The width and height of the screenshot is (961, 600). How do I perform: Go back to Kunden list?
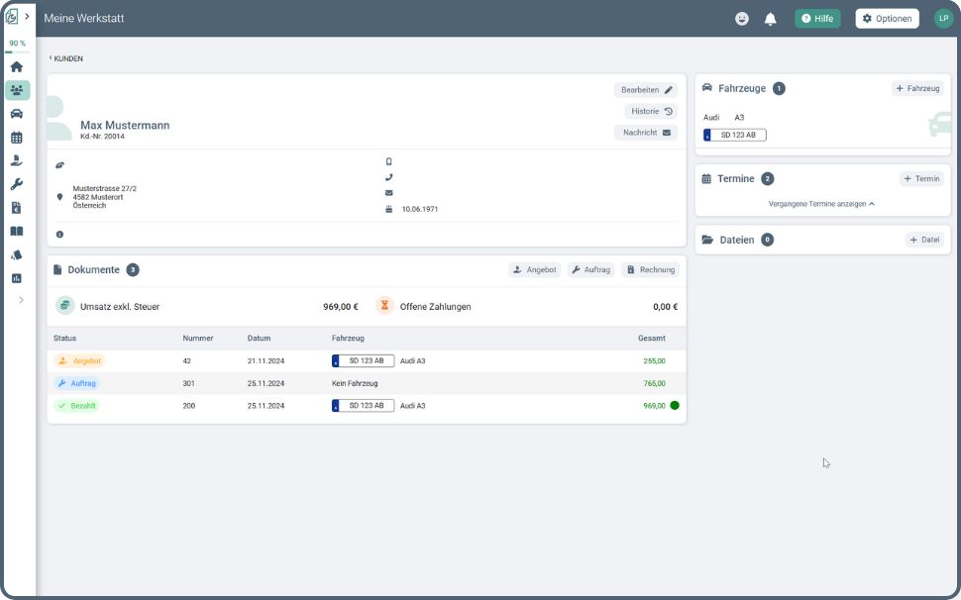click(x=66, y=58)
